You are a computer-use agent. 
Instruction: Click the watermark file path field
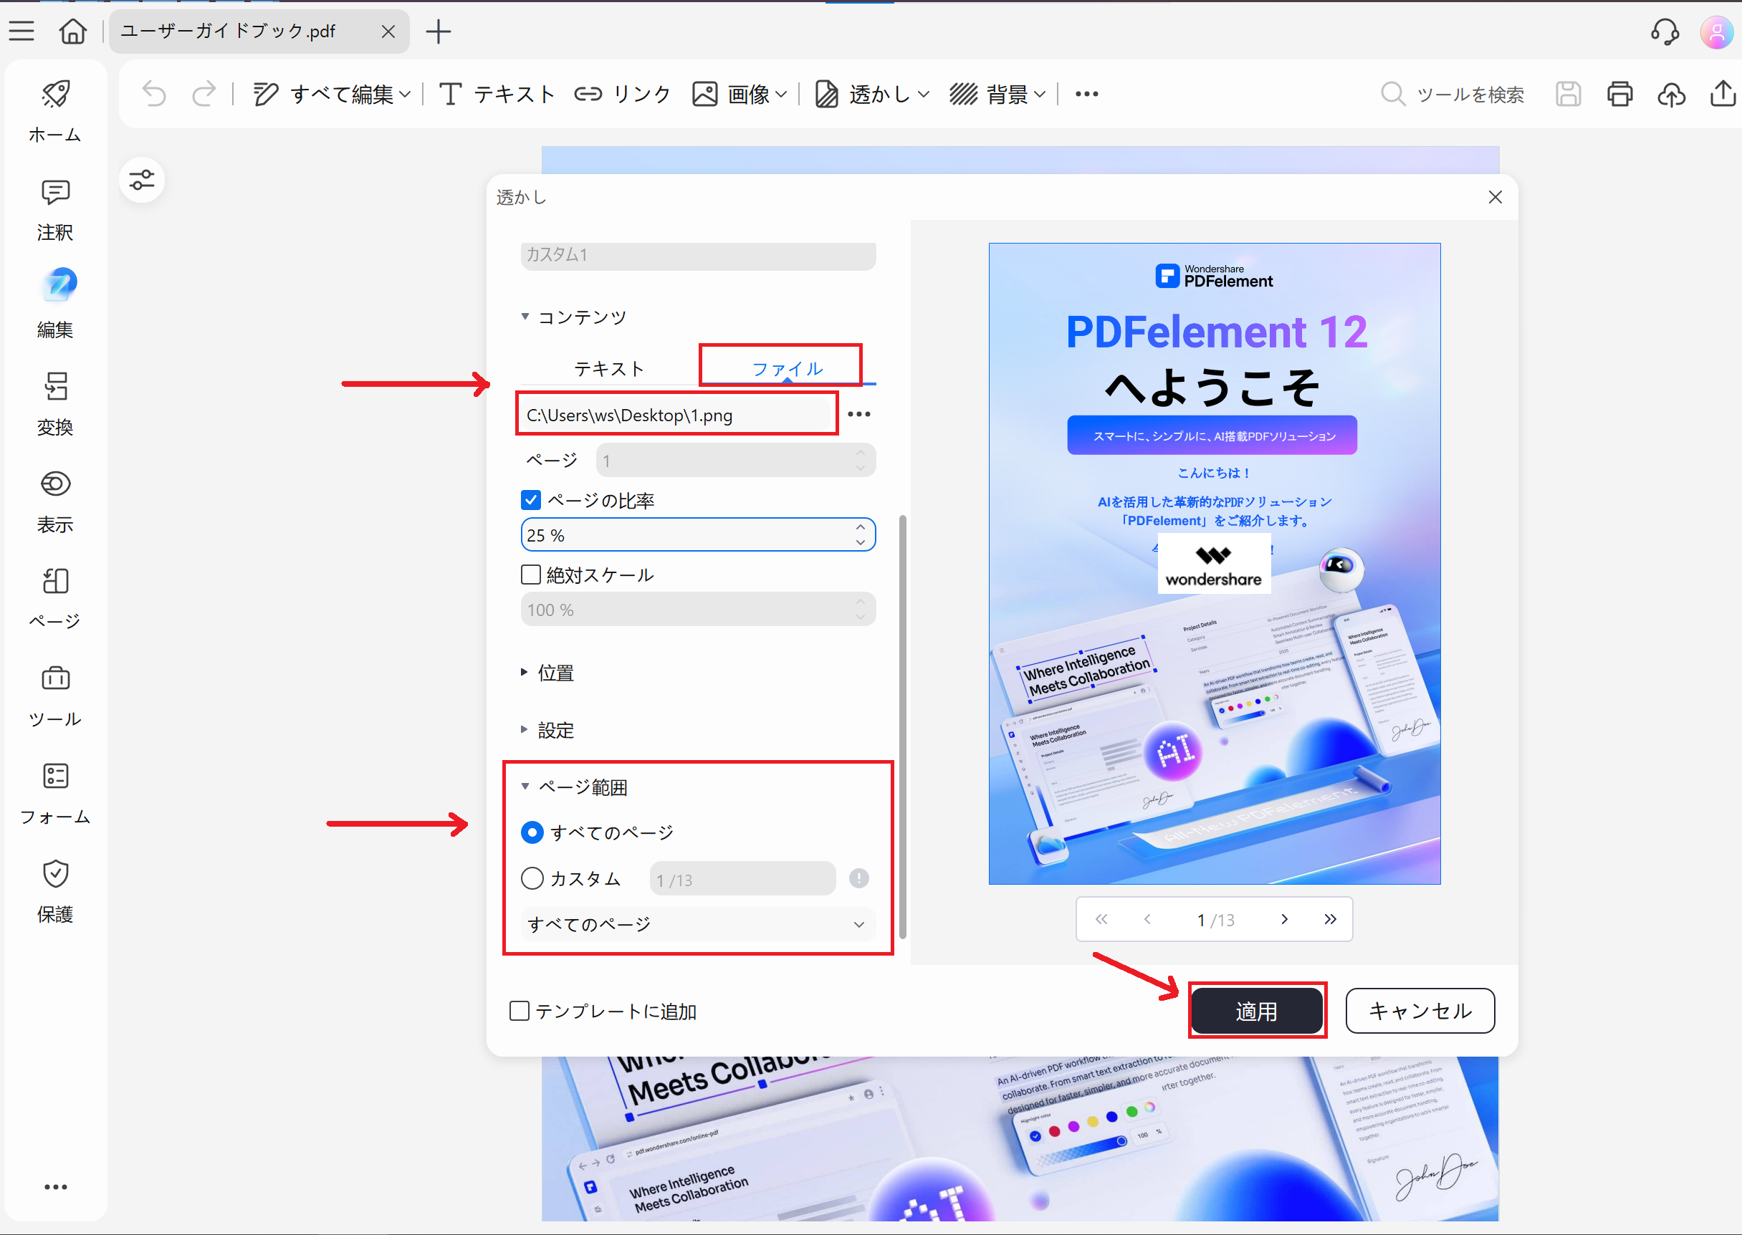pos(678,415)
